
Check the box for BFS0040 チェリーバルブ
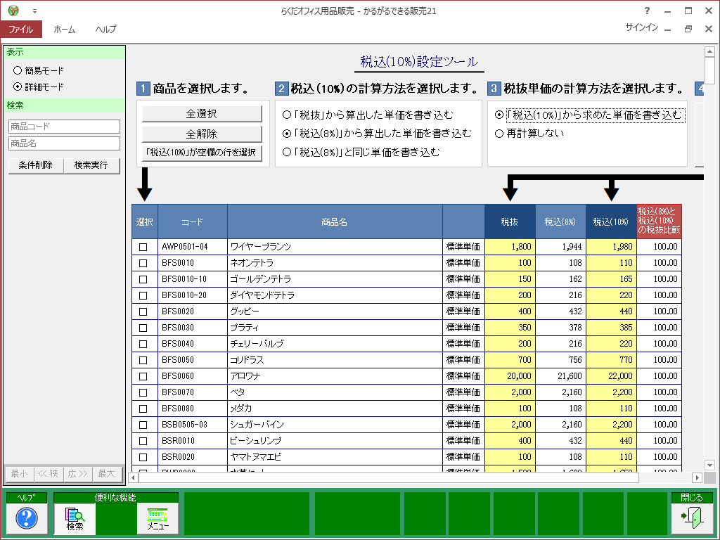pos(143,344)
